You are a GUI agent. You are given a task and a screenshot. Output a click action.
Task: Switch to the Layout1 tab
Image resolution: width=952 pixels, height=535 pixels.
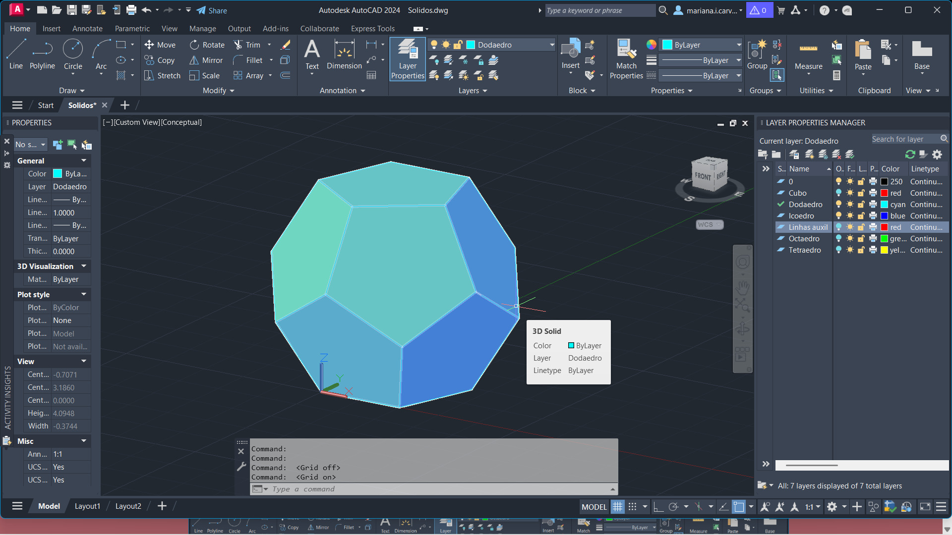(87, 506)
